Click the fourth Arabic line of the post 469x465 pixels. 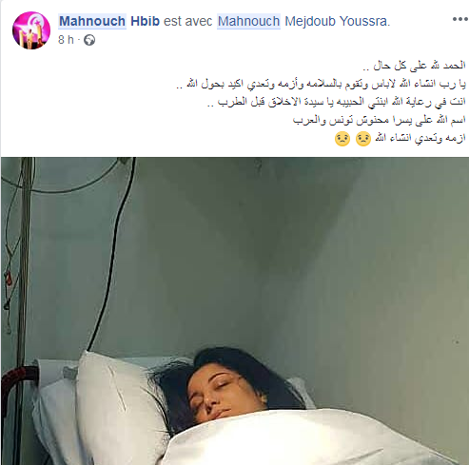coord(379,120)
